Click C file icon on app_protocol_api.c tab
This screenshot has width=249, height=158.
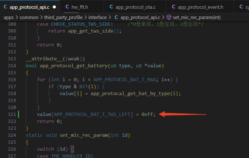[x=5, y=7]
